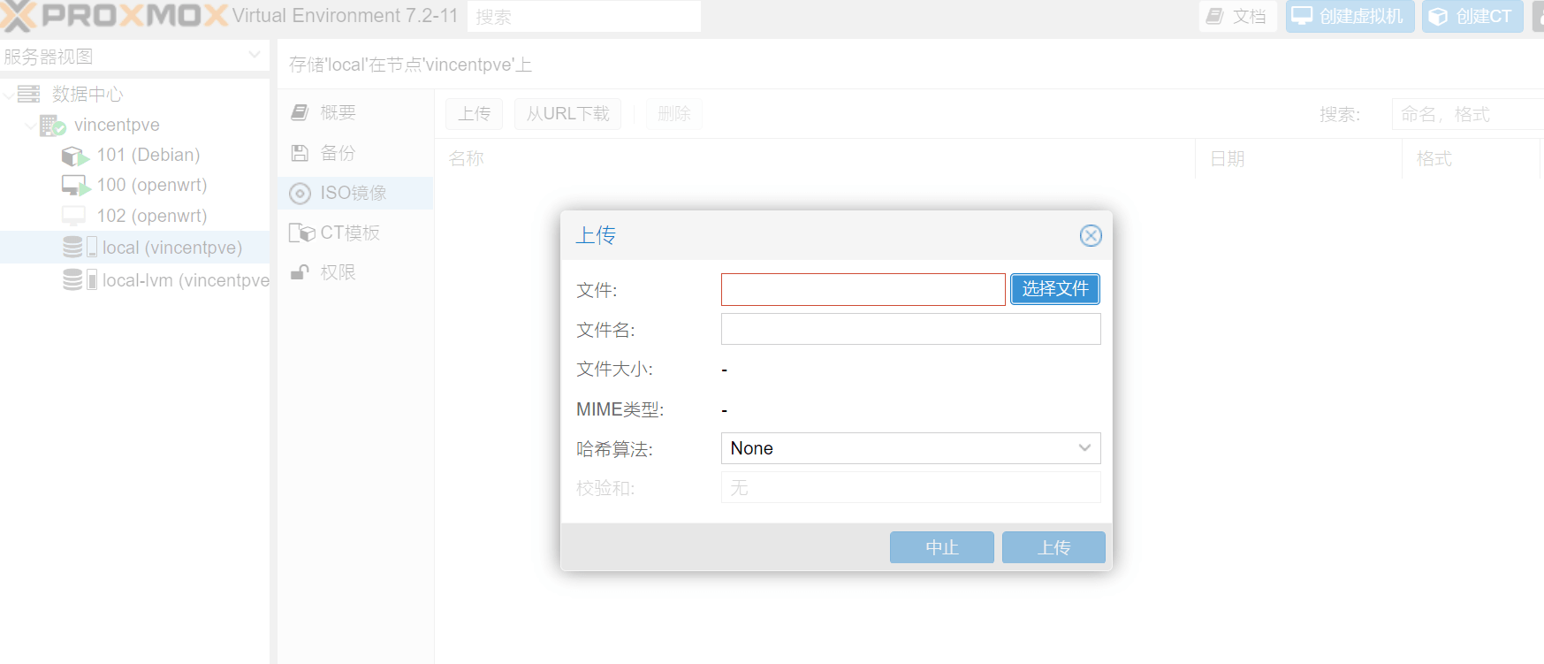Click the CT模板 template icon
This screenshot has width=1544, height=664.
click(301, 233)
